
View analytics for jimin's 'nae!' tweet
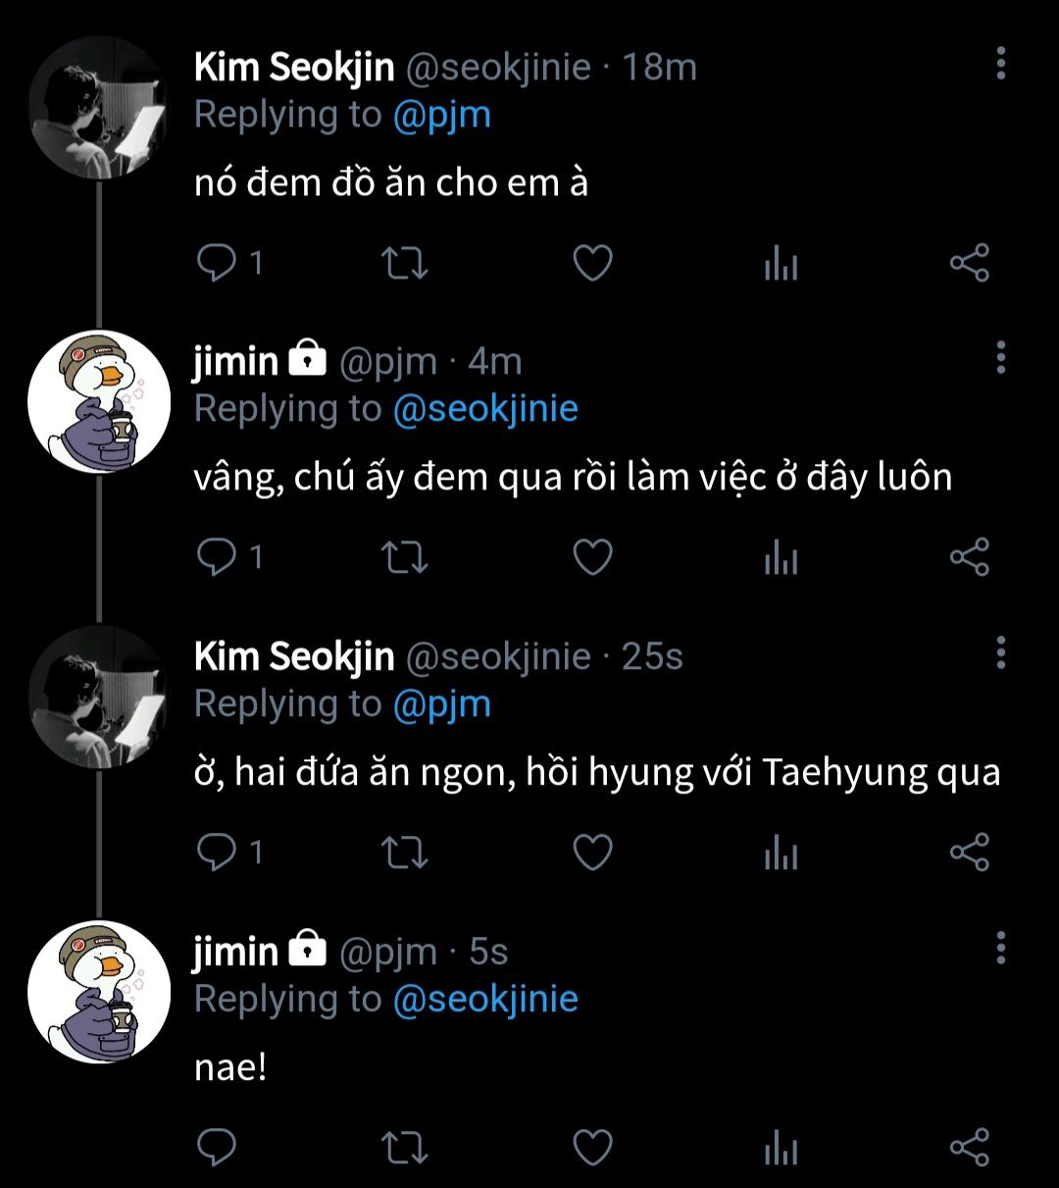781,1148
